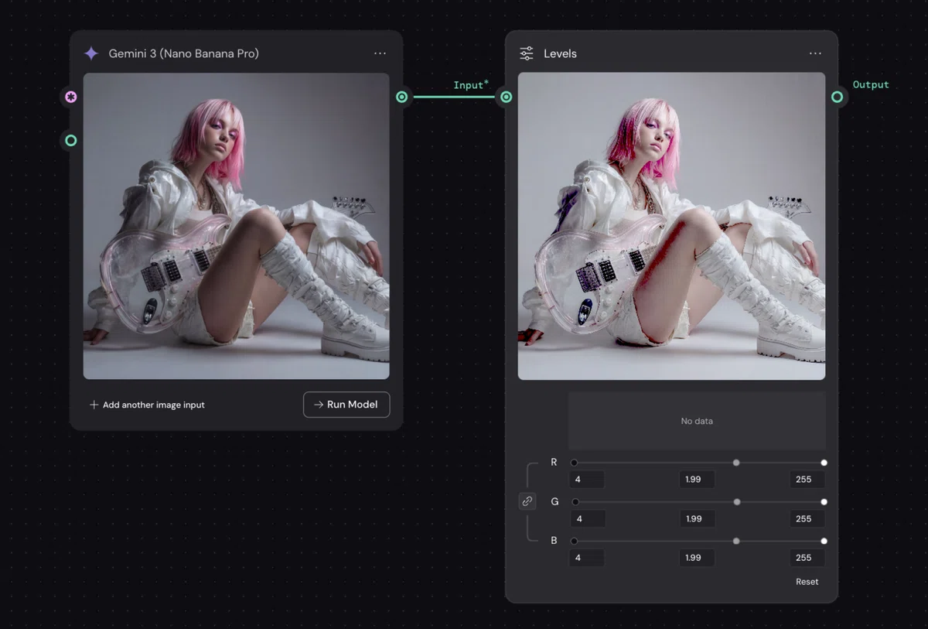Click the Gemini 3 (Nano Banana Pro) title
Image resolution: width=928 pixels, height=629 pixels.
point(184,53)
